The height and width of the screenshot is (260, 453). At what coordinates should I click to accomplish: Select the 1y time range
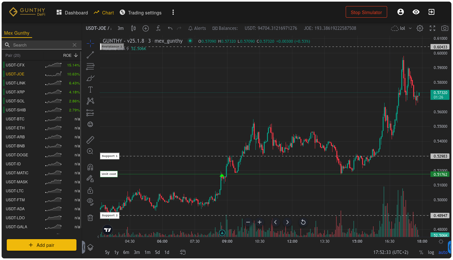click(x=116, y=252)
